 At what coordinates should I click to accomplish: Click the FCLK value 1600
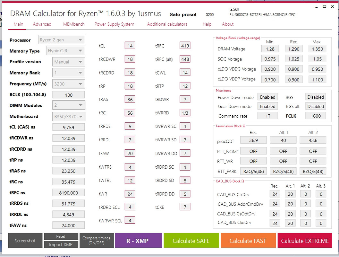(316, 116)
